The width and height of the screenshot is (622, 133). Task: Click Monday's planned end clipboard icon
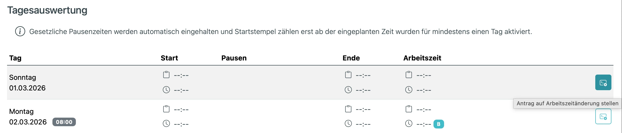pos(348,109)
